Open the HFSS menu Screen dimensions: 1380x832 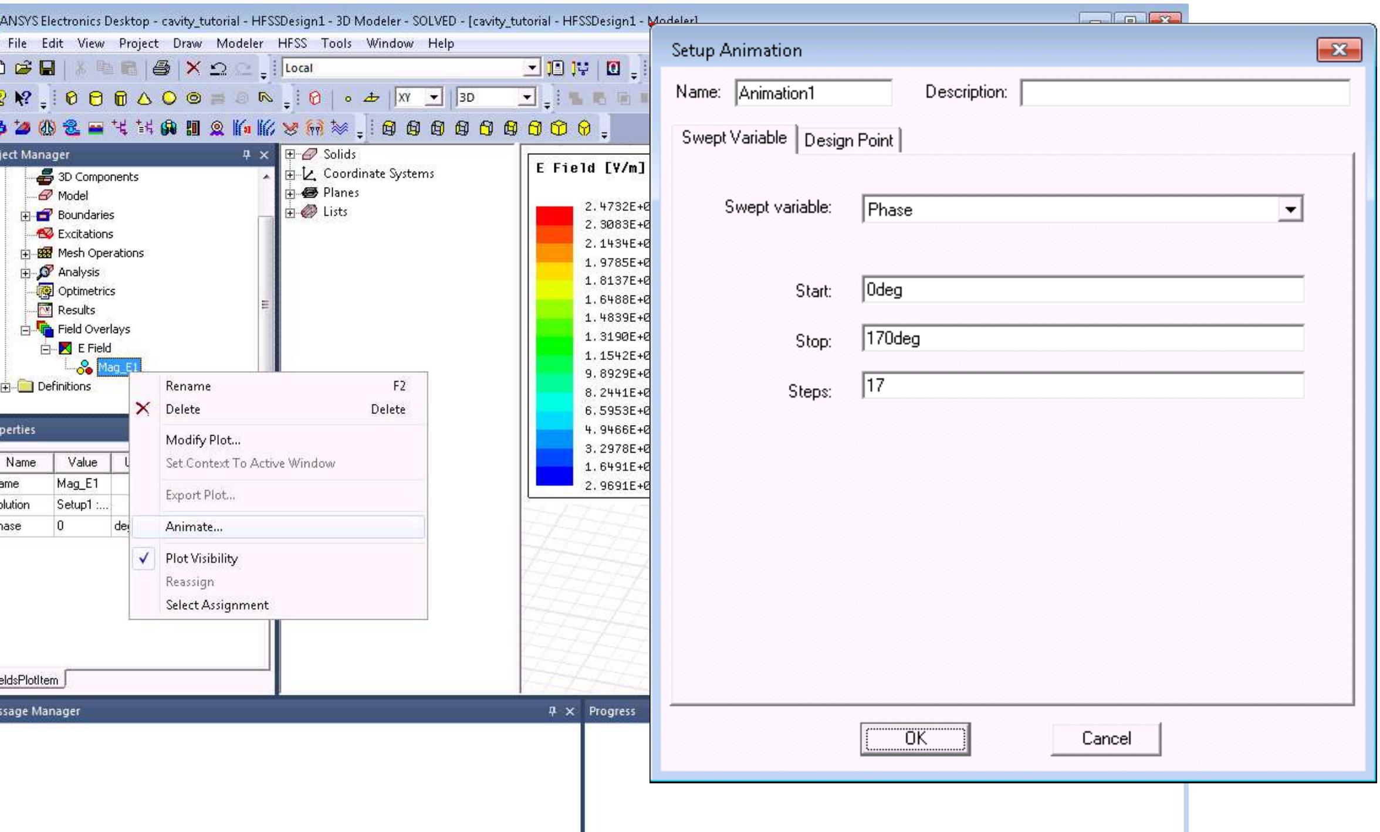click(292, 43)
